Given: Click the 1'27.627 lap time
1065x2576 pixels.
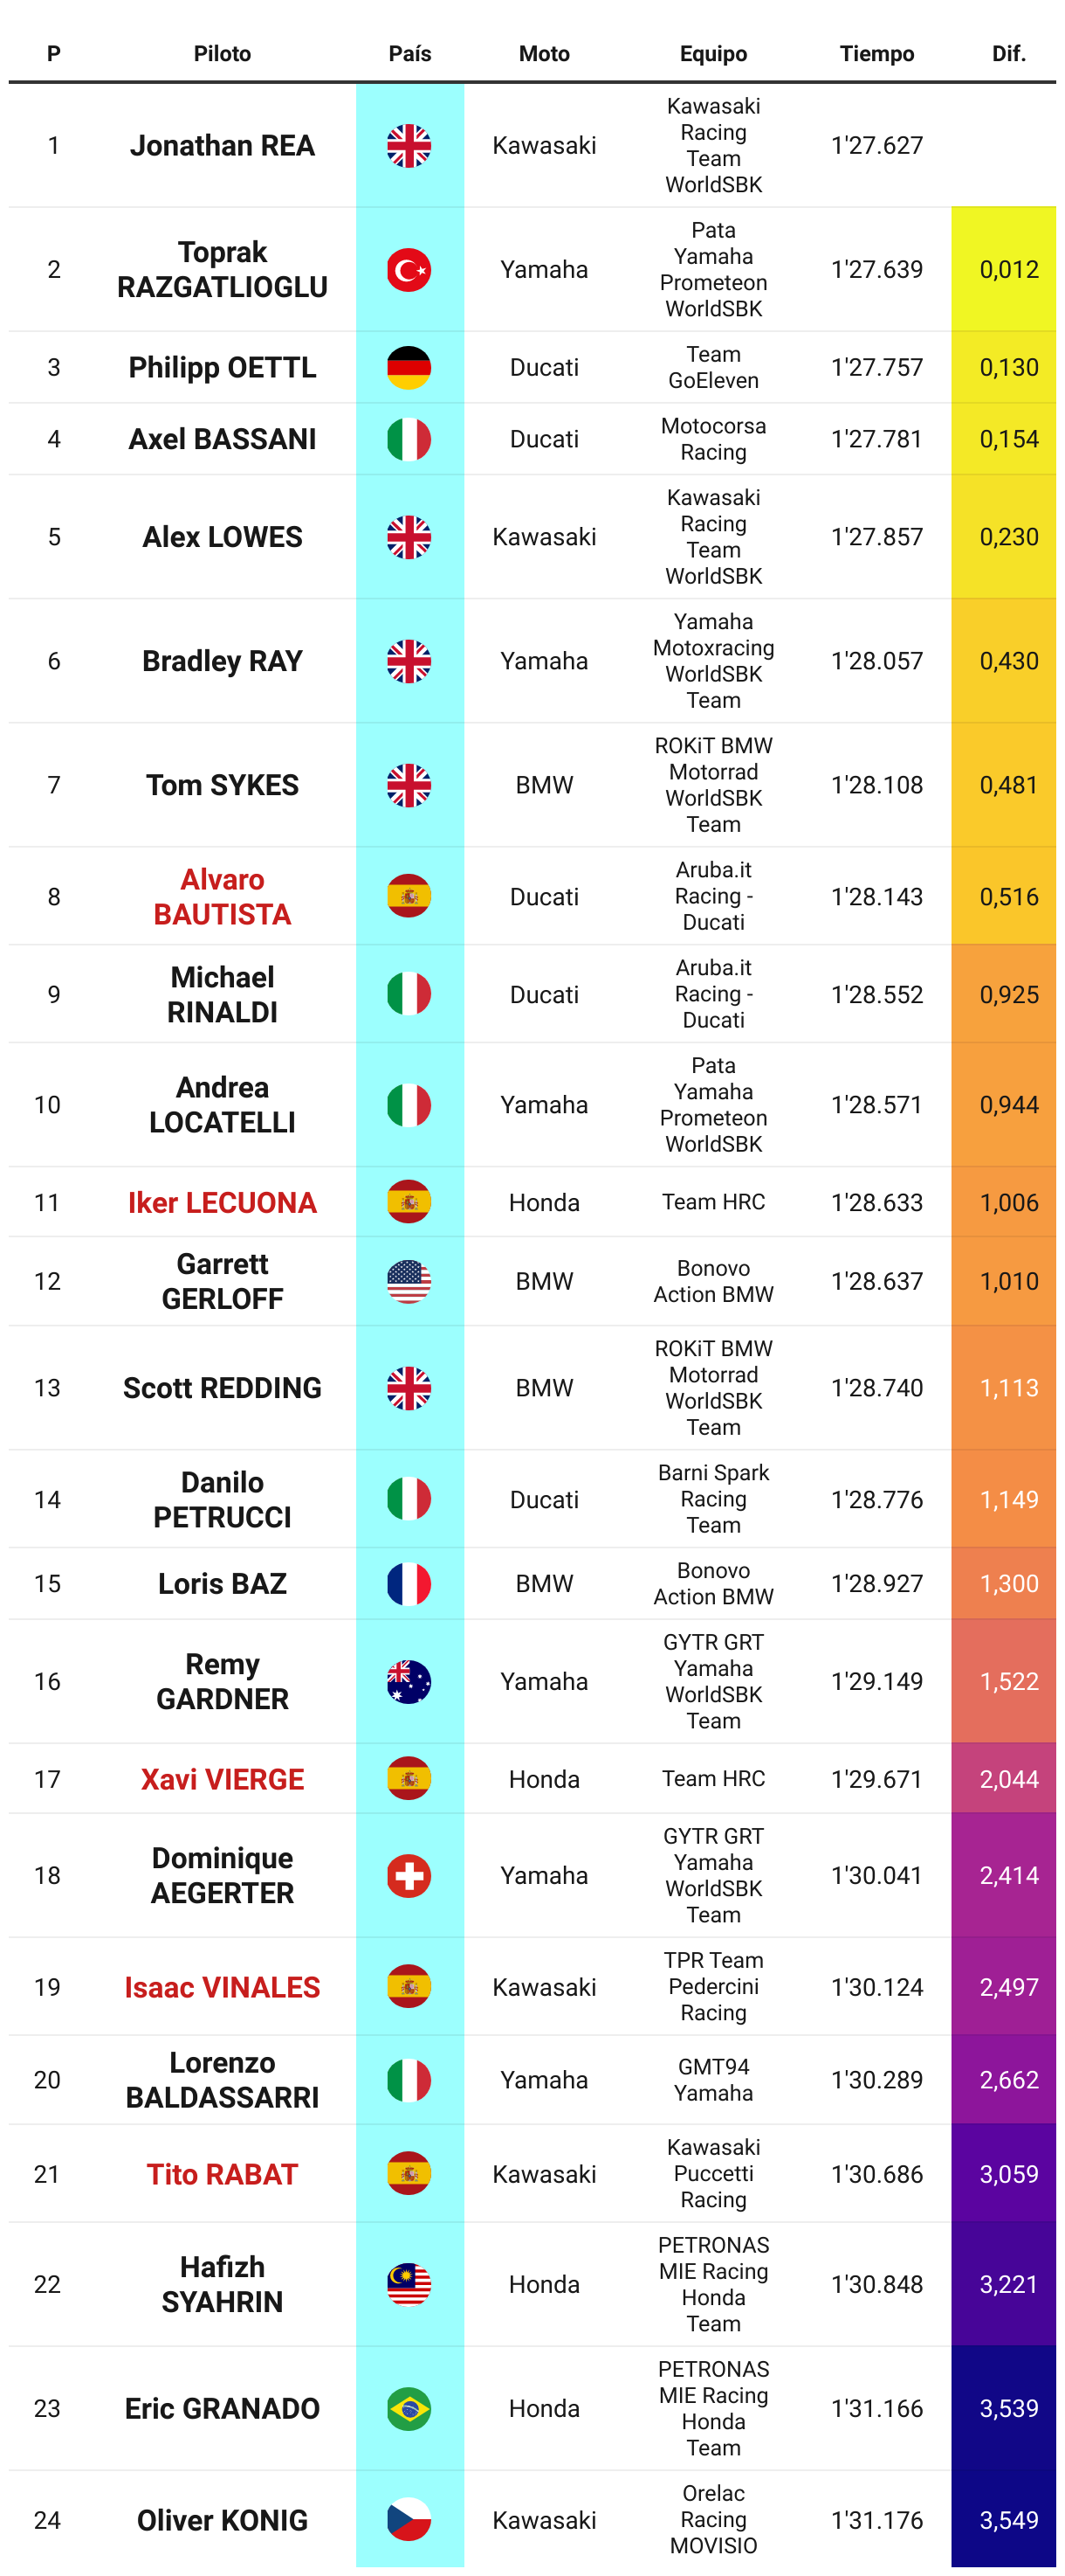Looking at the screenshot, I should coord(876,146).
